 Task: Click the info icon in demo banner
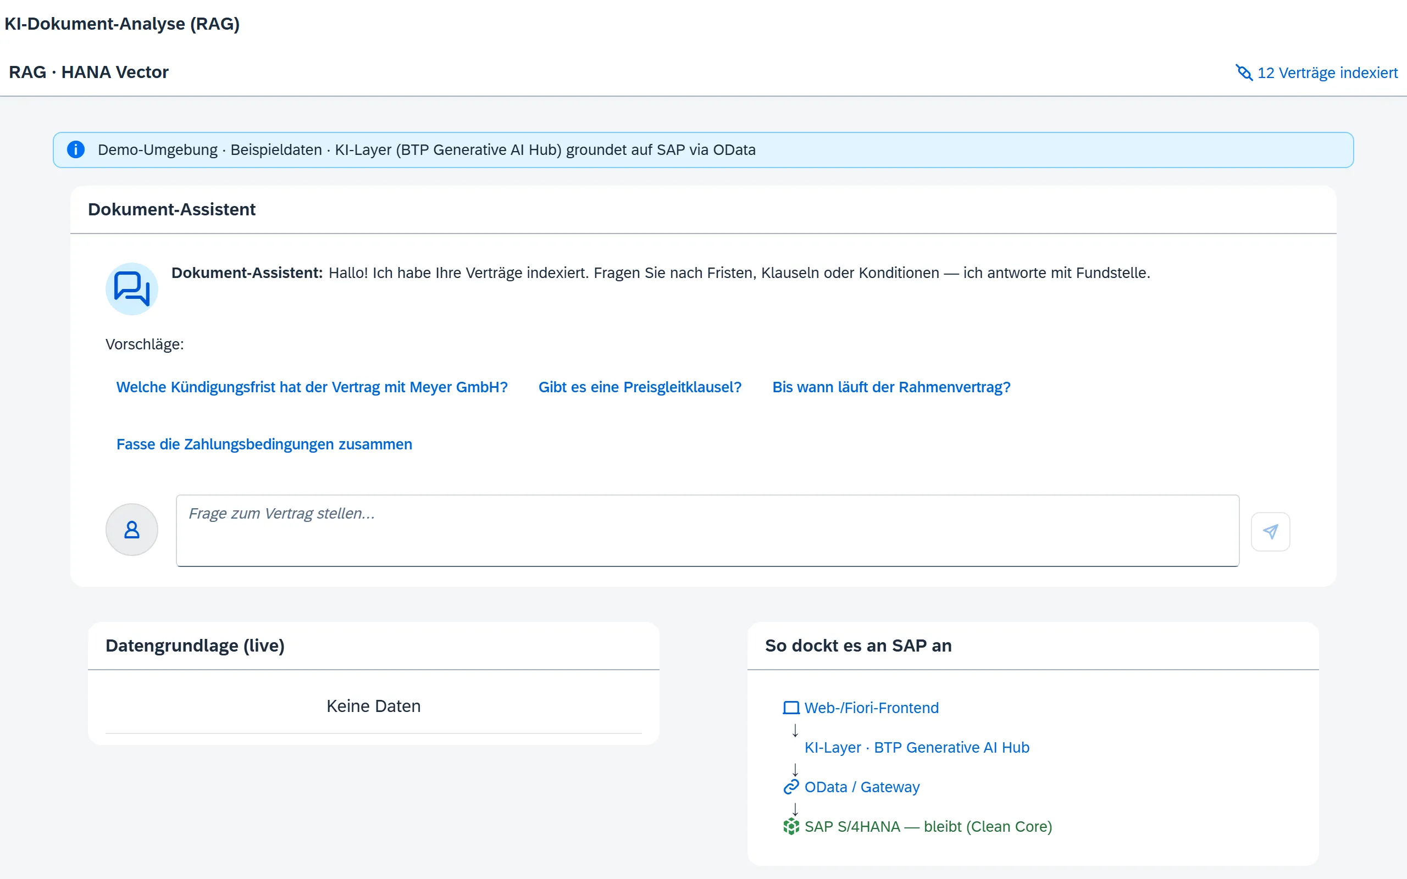point(76,149)
